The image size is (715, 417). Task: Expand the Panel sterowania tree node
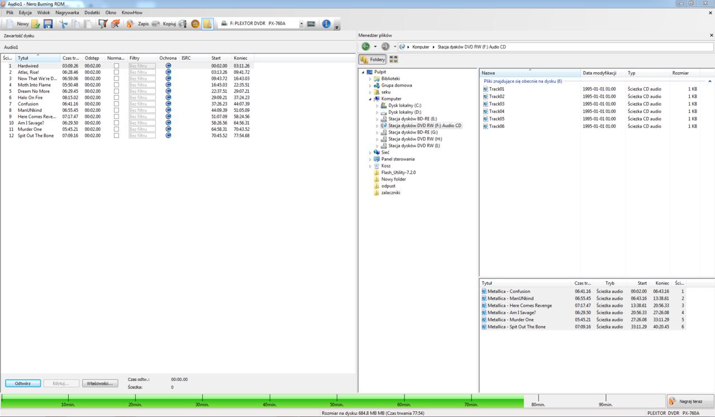click(370, 159)
